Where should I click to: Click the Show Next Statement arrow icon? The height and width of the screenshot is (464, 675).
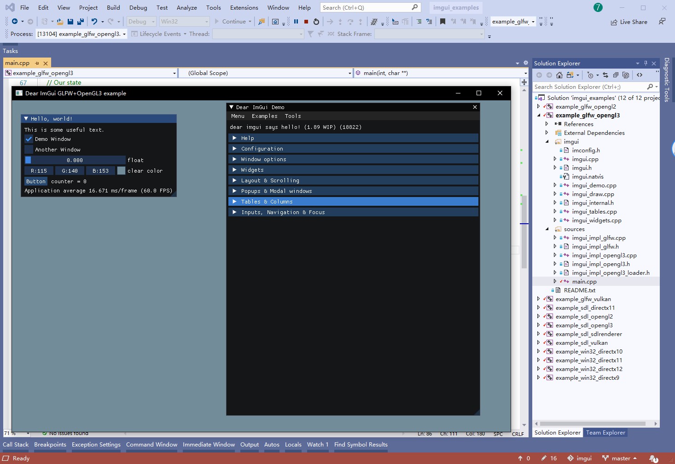pyautogui.click(x=330, y=22)
